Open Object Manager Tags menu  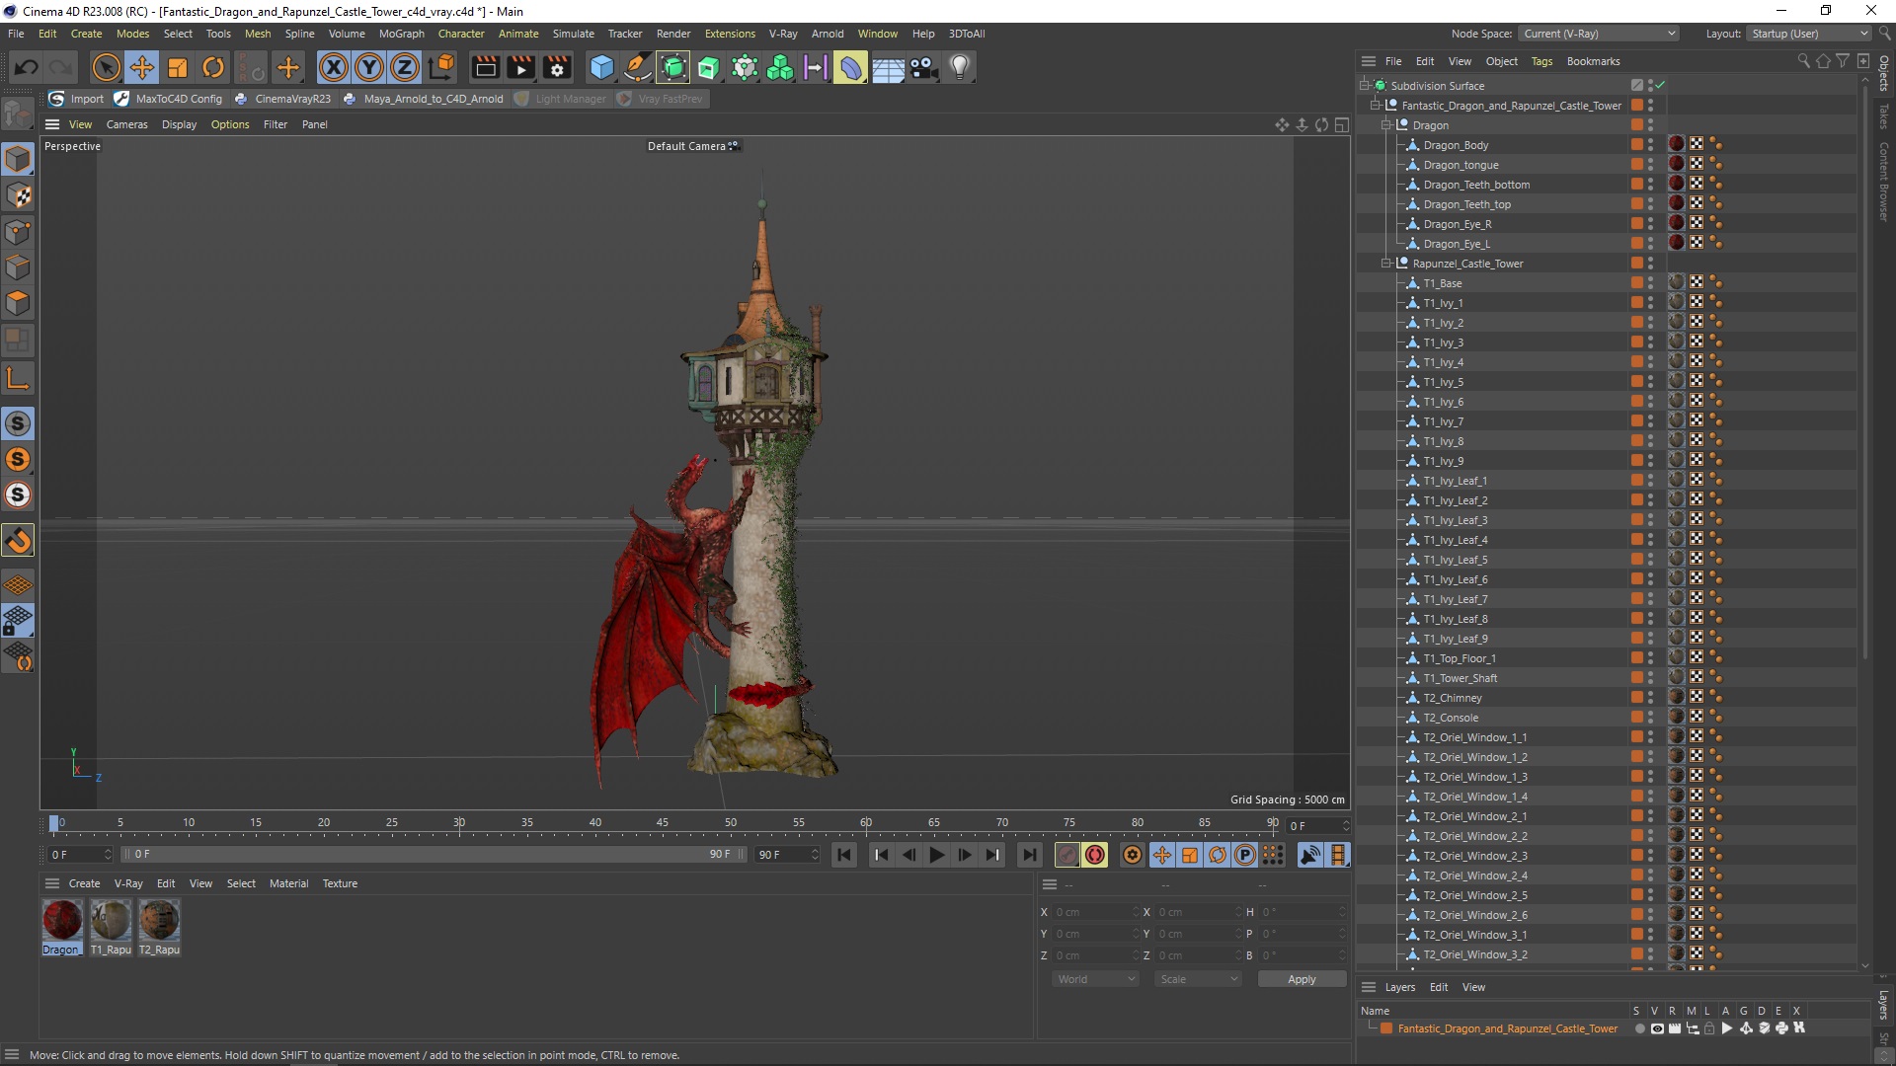tap(1541, 61)
